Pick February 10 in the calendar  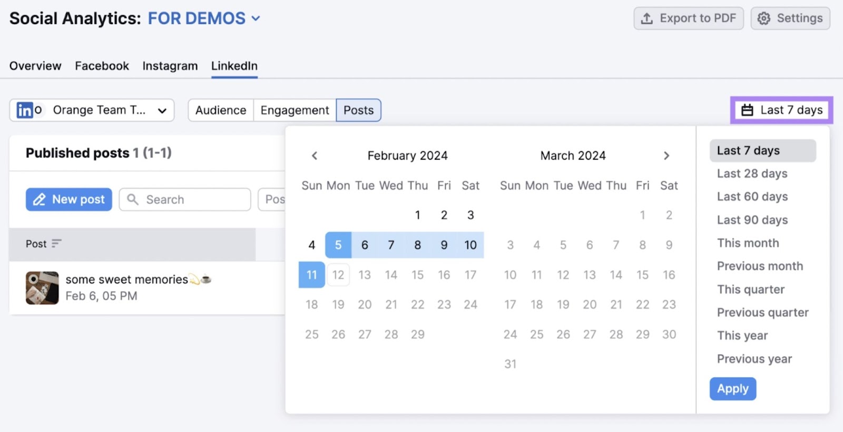pyautogui.click(x=470, y=245)
